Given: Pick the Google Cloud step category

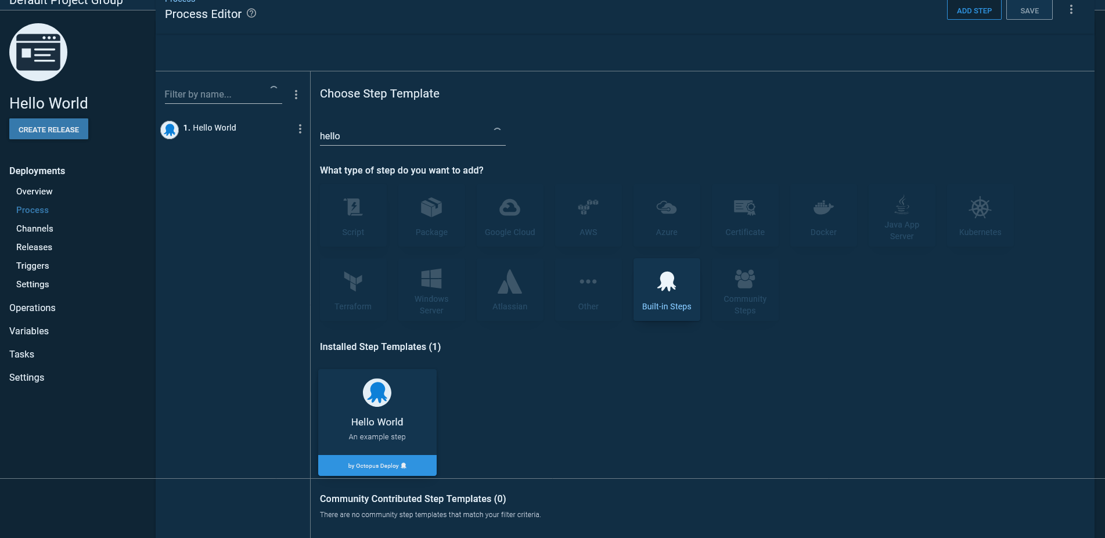Looking at the screenshot, I should pyautogui.click(x=510, y=216).
